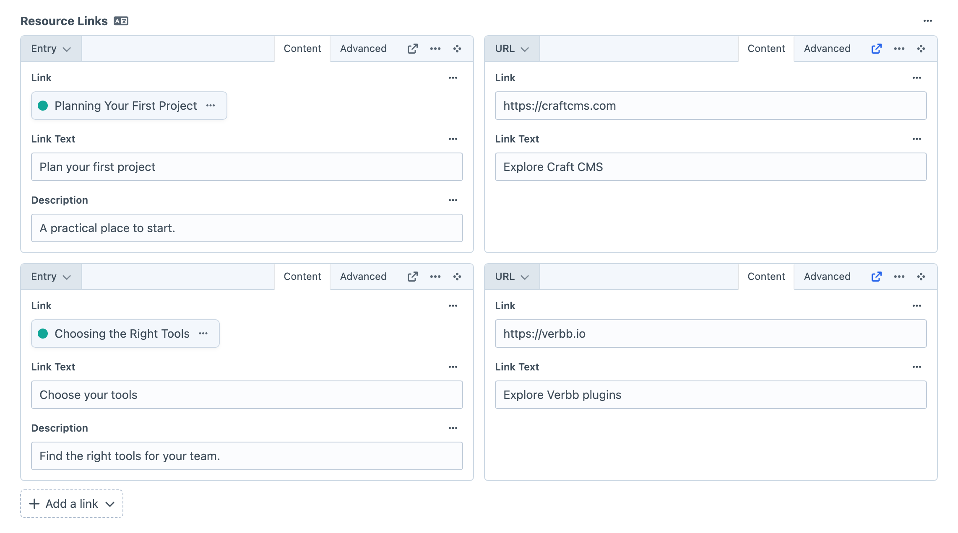Open external link icon in Planning Your First Project block
The height and width of the screenshot is (533, 958).
412,49
